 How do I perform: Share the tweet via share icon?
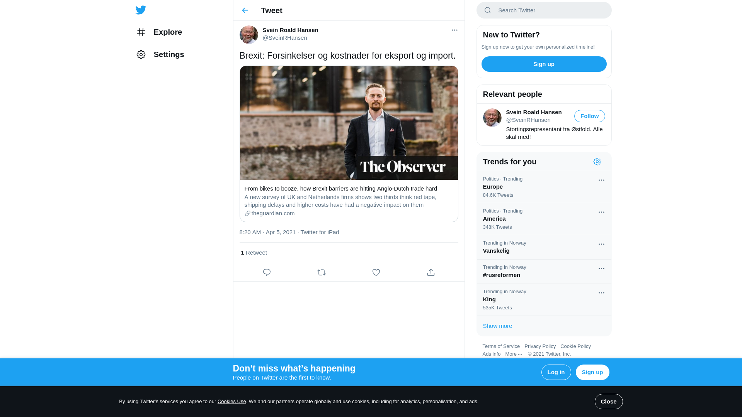coord(431,272)
